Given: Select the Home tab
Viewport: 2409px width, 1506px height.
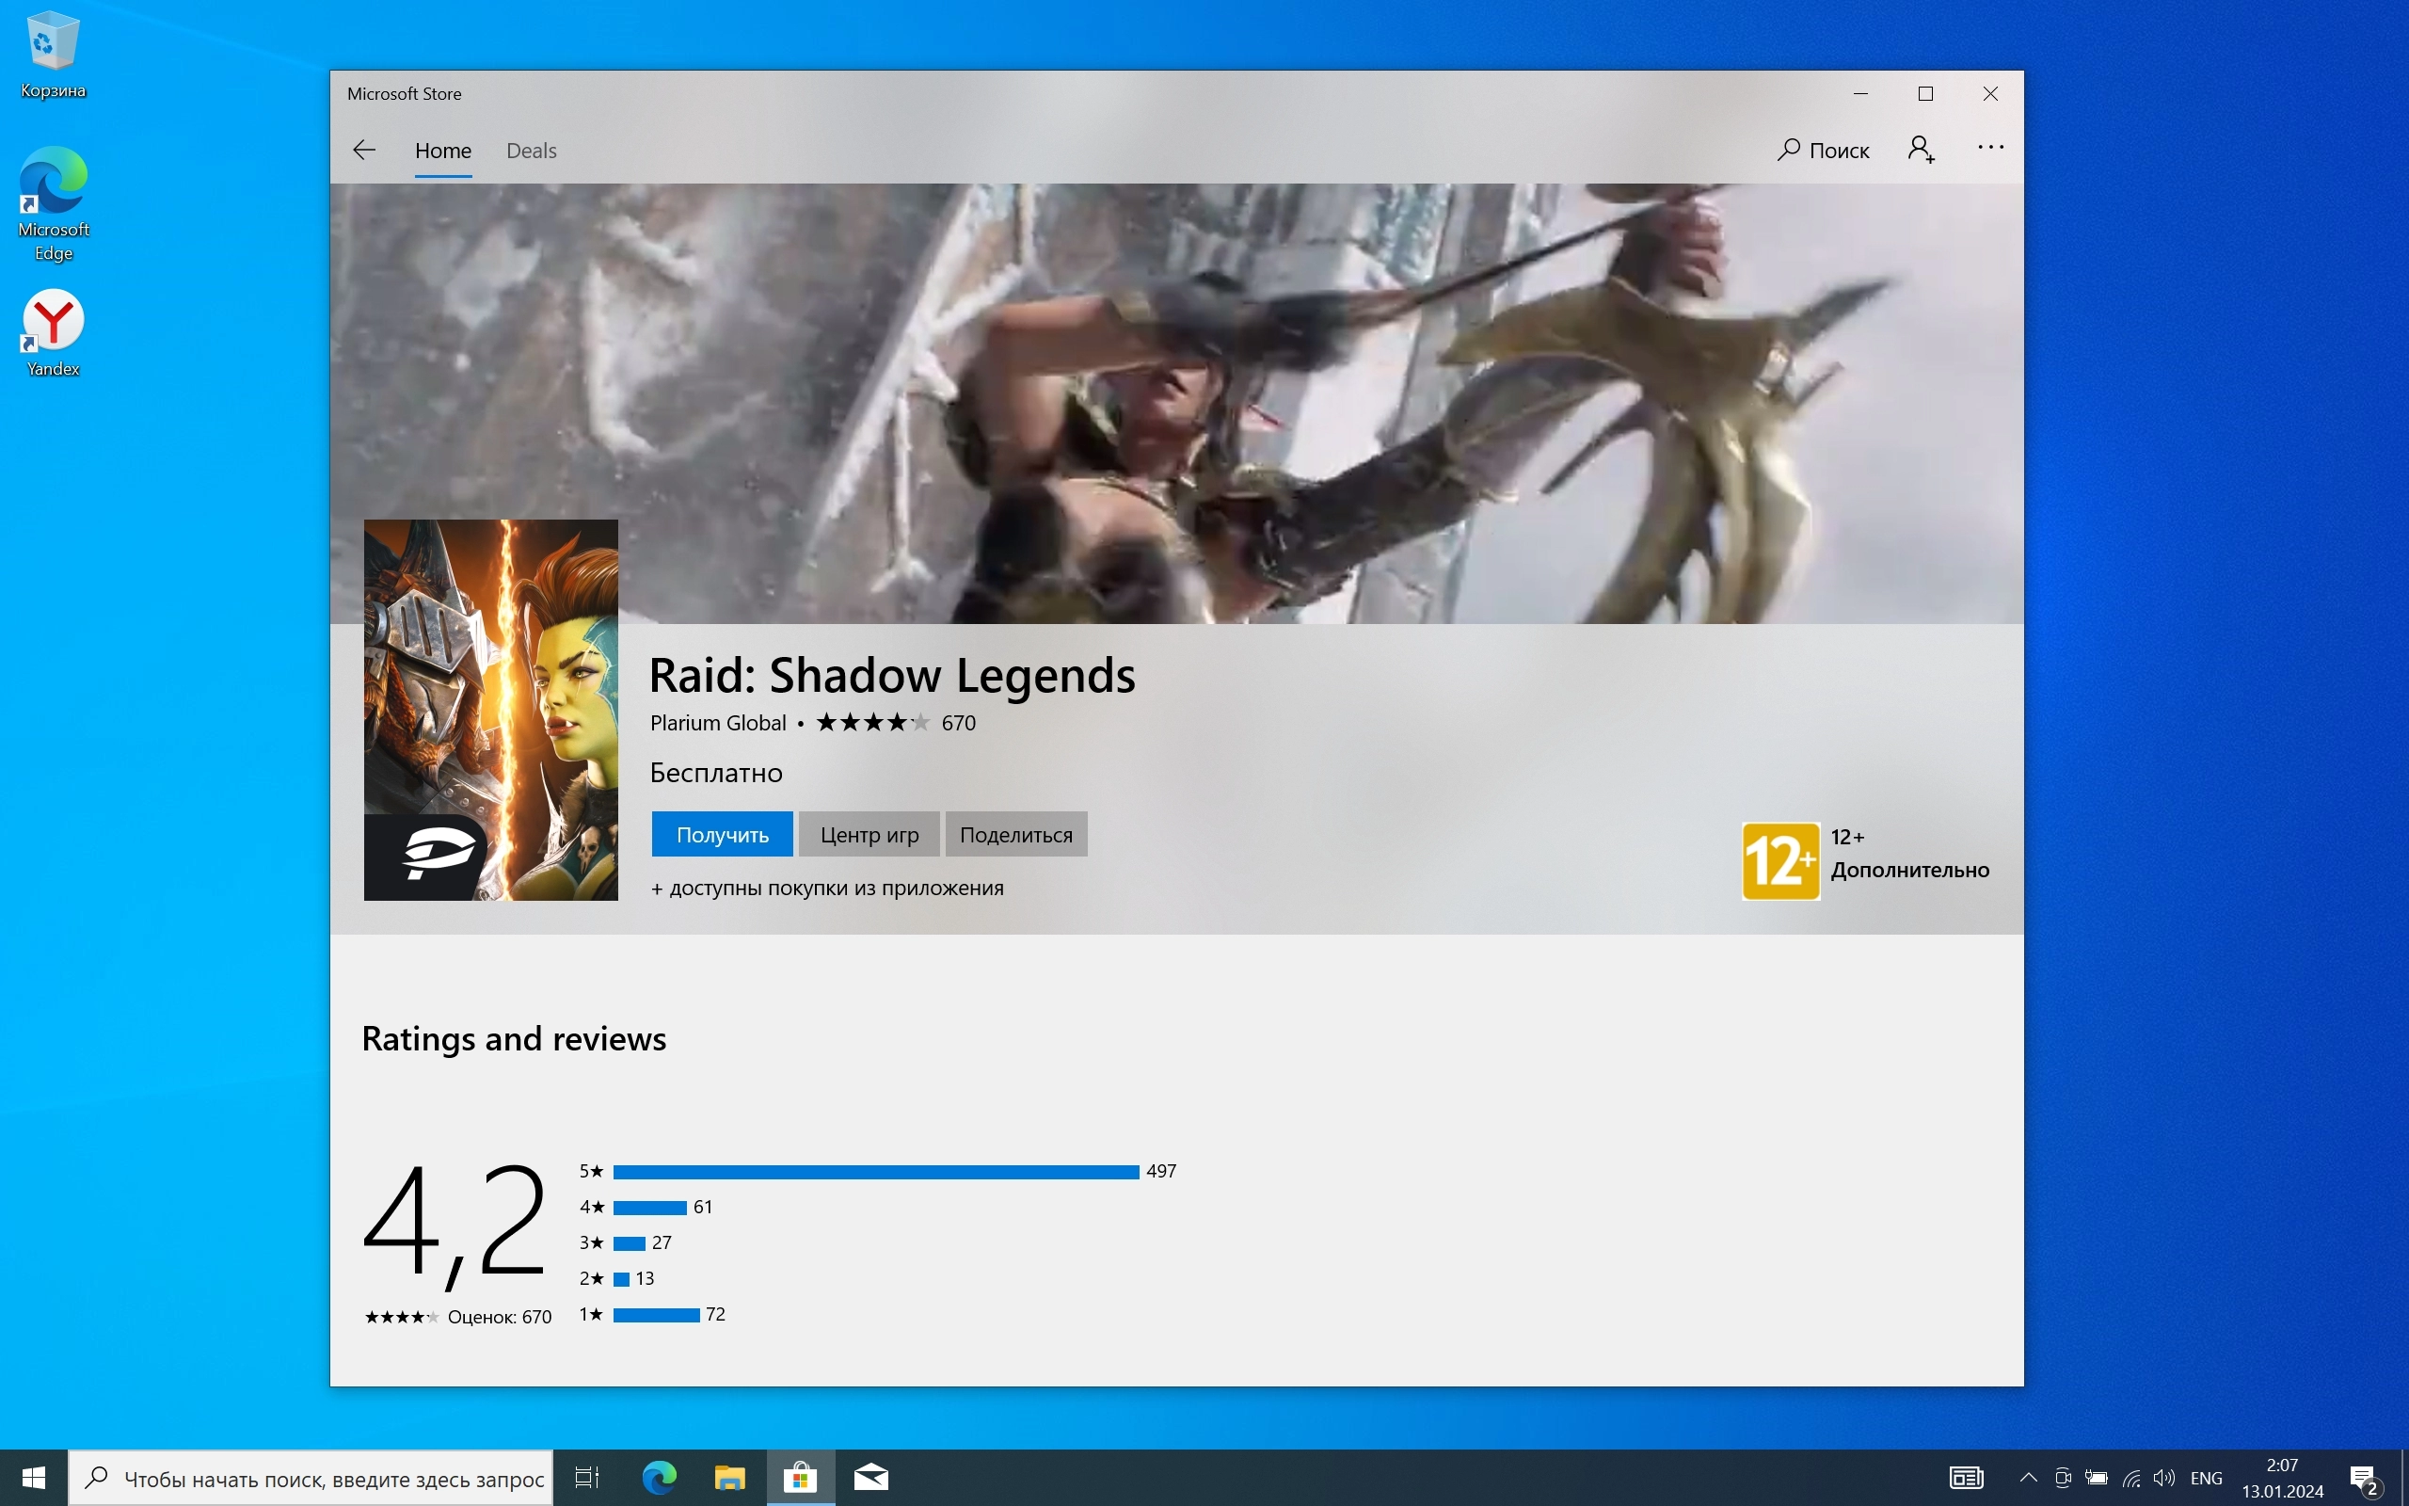Looking at the screenshot, I should [x=443, y=151].
